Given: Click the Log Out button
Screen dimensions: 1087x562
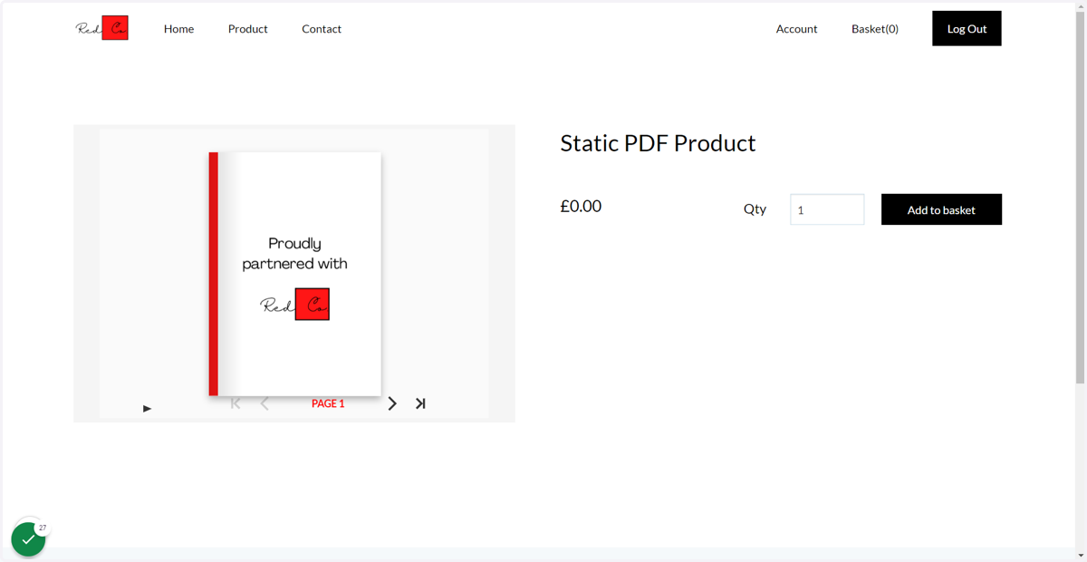Looking at the screenshot, I should [x=967, y=28].
